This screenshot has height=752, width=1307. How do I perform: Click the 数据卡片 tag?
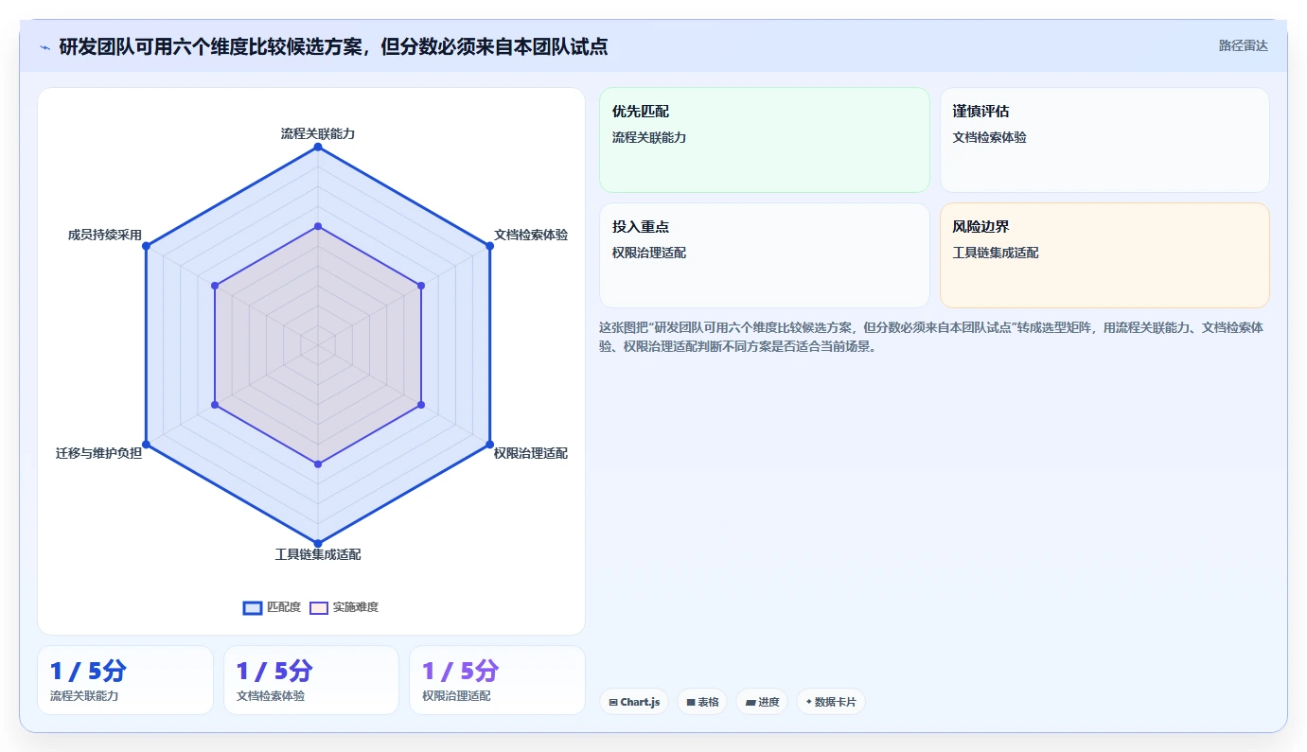831,702
